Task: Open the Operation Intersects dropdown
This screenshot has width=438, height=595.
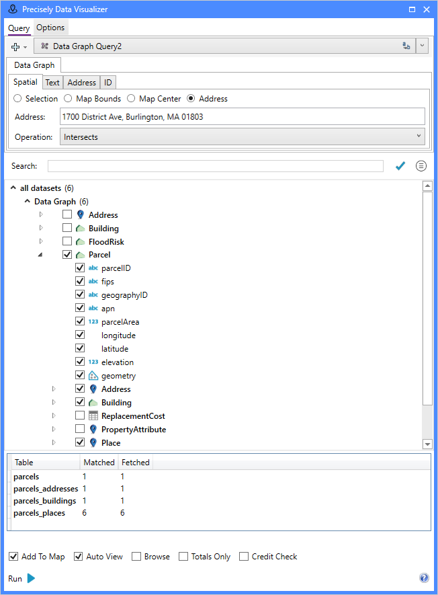Action: point(243,136)
